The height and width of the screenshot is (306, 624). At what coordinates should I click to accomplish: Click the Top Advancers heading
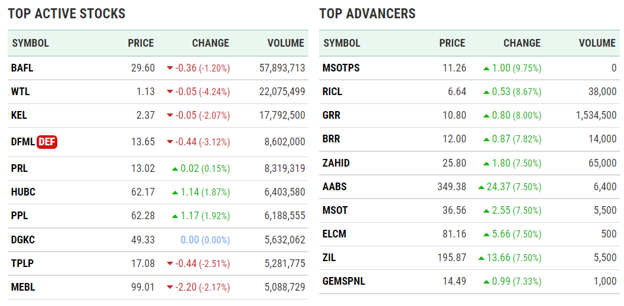[x=368, y=14]
